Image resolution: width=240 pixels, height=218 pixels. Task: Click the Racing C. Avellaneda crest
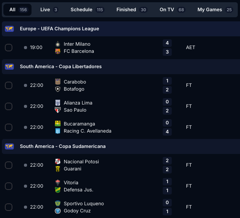pyautogui.click(x=58, y=131)
